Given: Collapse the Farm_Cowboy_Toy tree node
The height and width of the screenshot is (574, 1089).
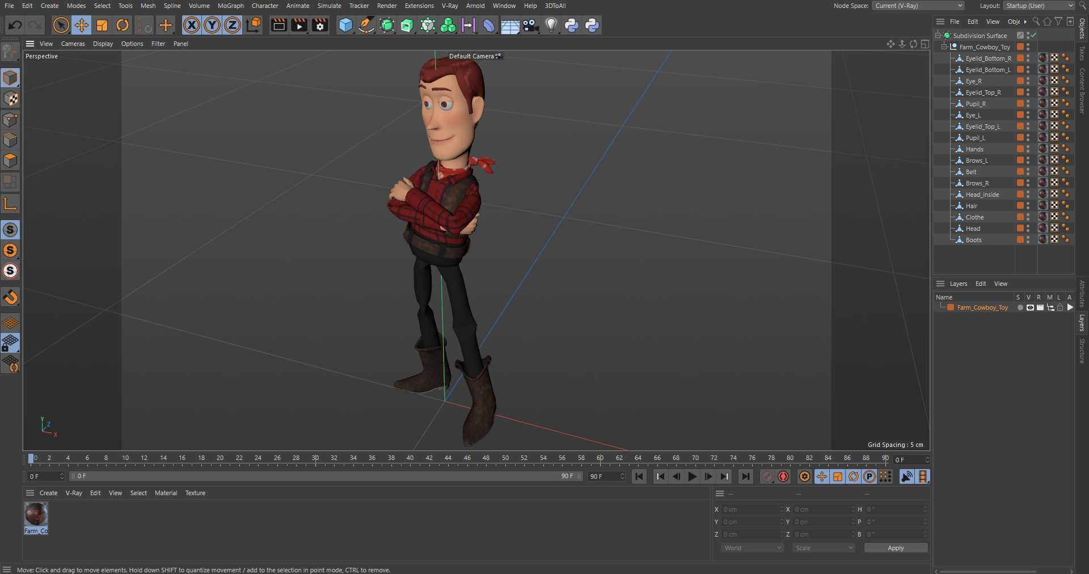Looking at the screenshot, I should point(944,47).
